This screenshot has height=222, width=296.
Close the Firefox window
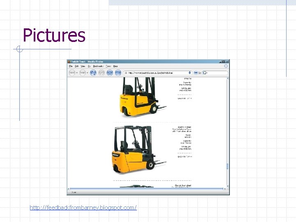(227, 62)
